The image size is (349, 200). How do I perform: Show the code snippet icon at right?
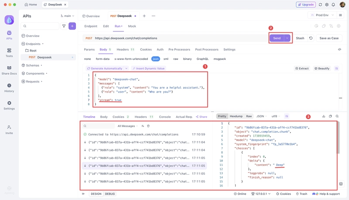pos(339,49)
